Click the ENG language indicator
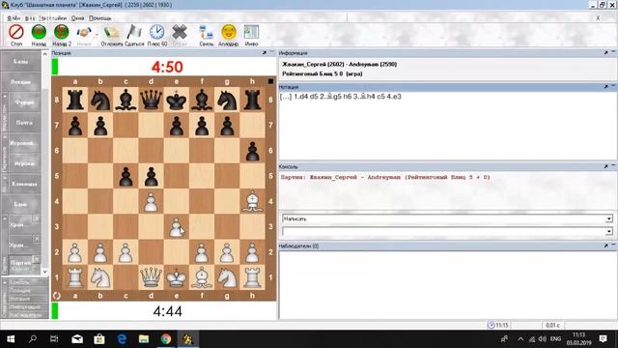This screenshot has width=618, height=348. [556, 339]
